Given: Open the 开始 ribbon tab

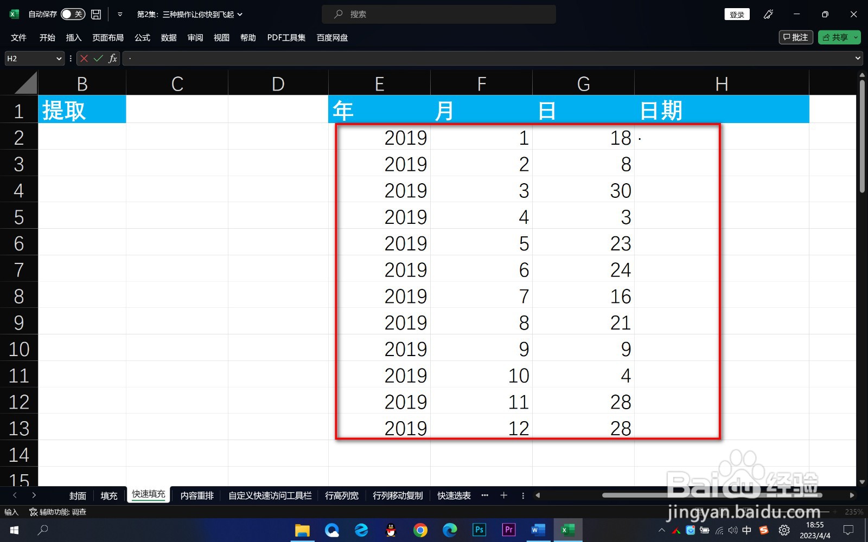Looking at the screenshot, I should [x=47, y=37].
